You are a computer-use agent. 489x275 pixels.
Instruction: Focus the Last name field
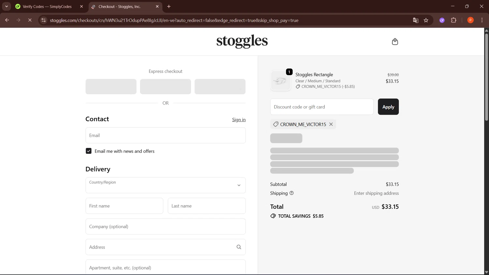pyautogui.click(x=207, y=206)
